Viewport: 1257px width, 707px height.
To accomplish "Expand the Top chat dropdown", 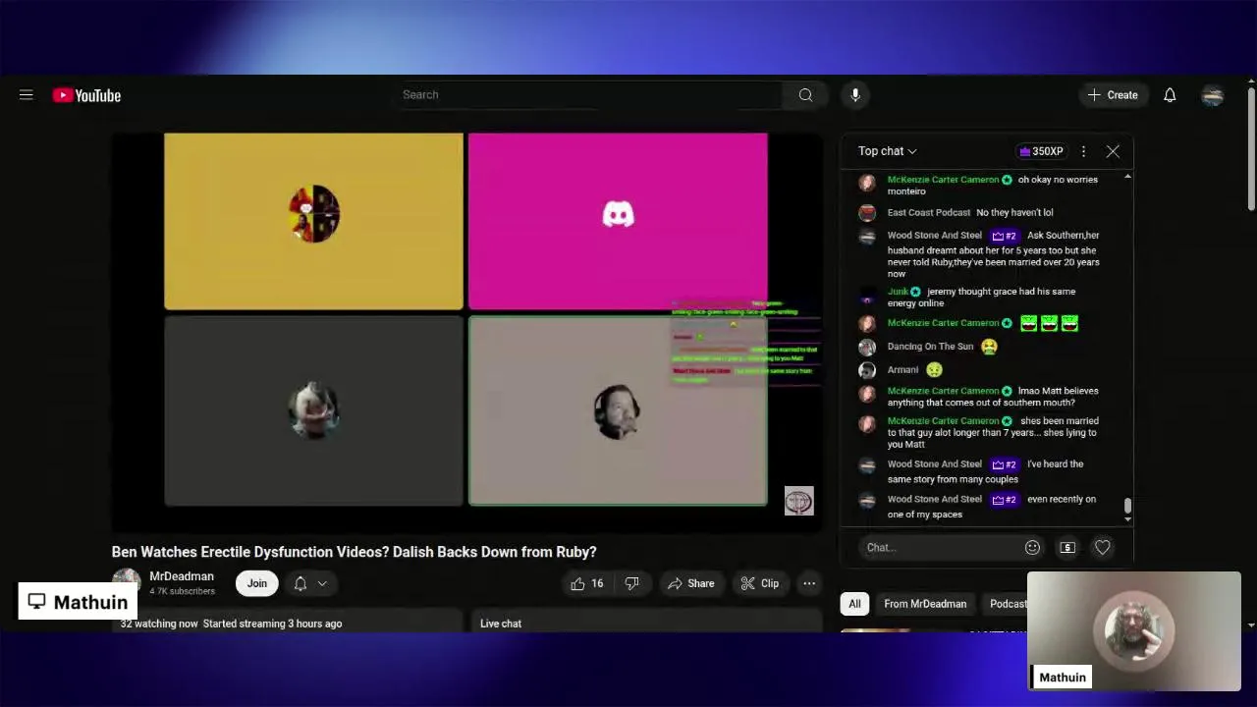I will click(888, 151).
